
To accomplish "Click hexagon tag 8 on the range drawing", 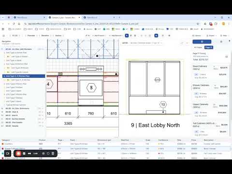I will coord(91,87).
